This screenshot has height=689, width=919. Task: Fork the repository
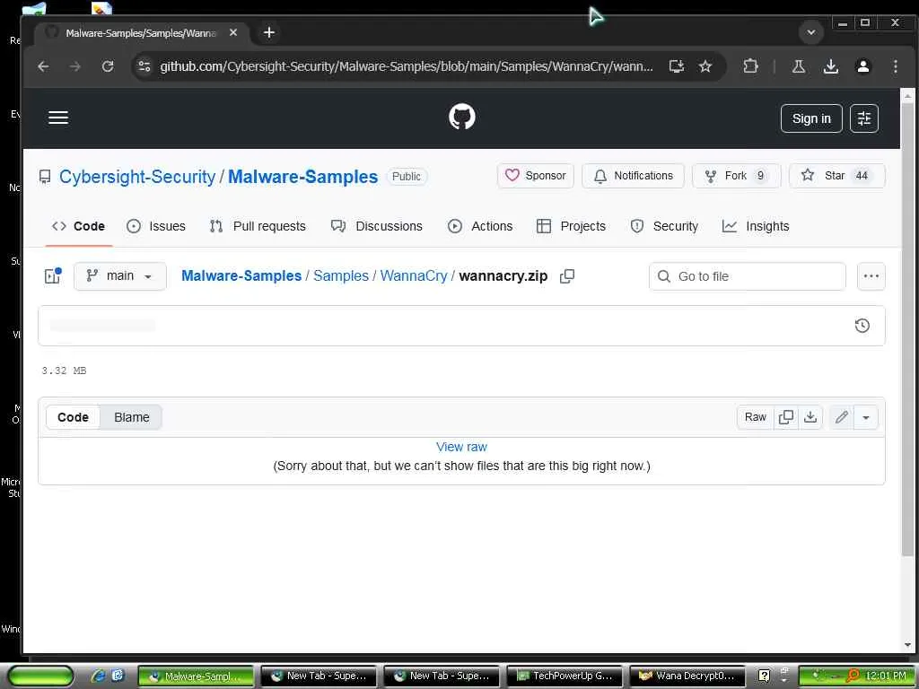[x=736, y=176]
